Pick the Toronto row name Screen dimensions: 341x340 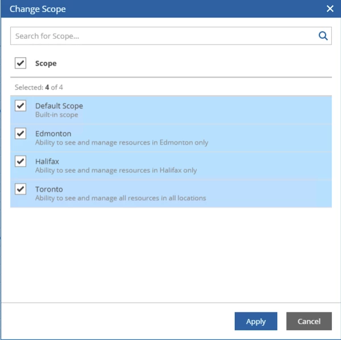[49, 189]
